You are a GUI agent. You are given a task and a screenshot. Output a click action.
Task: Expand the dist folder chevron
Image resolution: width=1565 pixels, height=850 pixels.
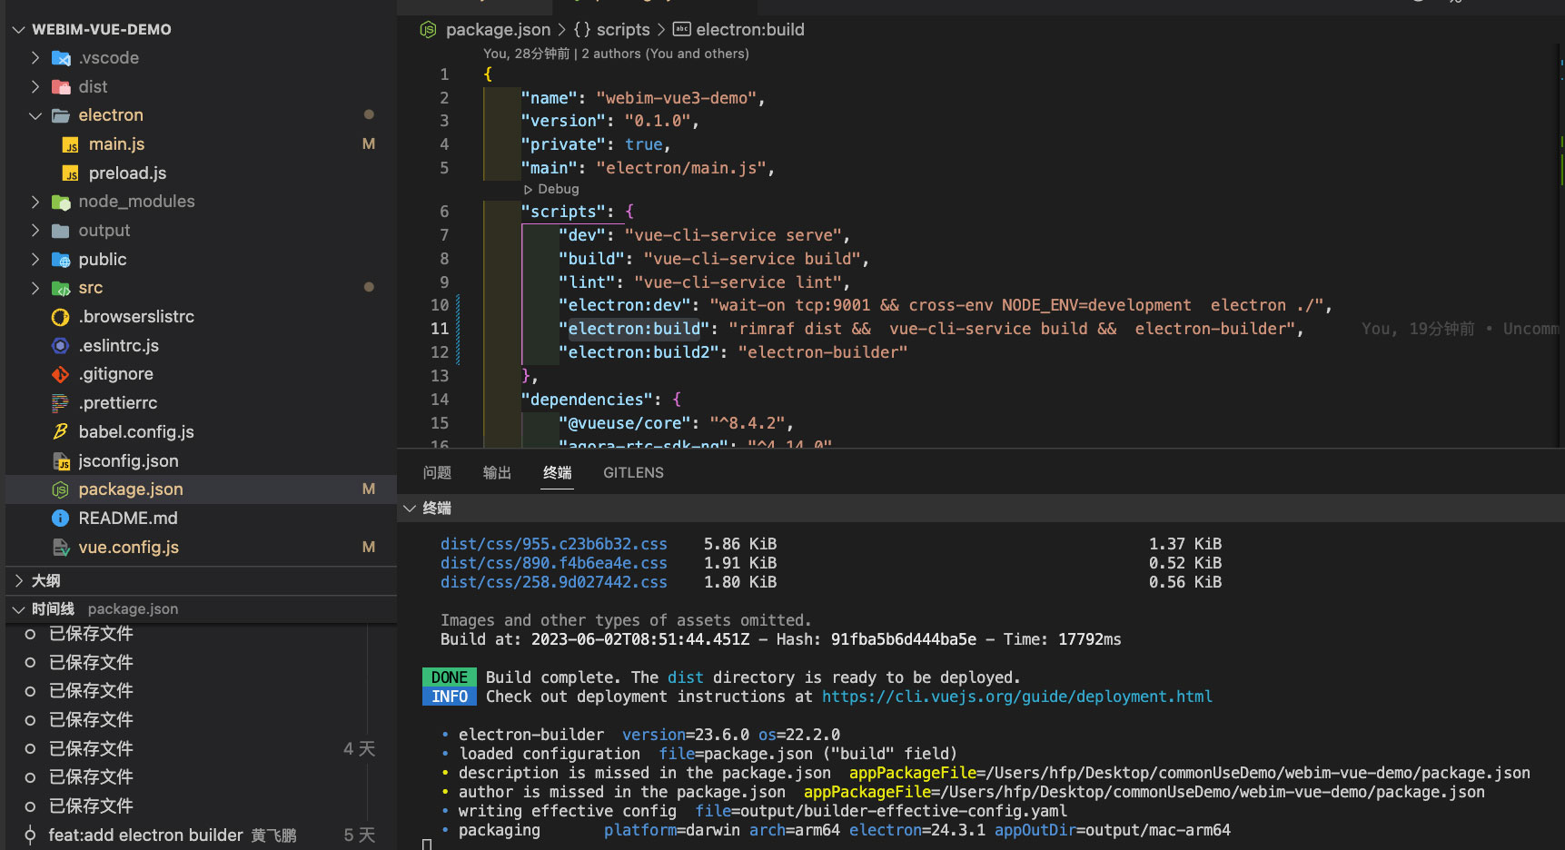coord(35,87)
